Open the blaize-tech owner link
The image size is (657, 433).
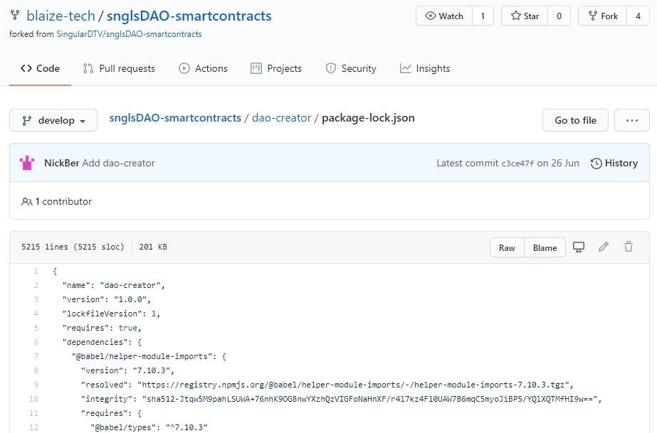[61, 16]
